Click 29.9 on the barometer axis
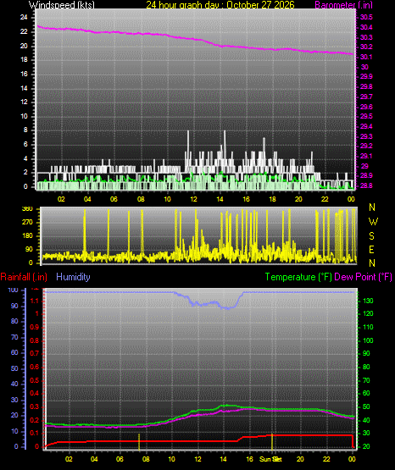 point(366,76)
